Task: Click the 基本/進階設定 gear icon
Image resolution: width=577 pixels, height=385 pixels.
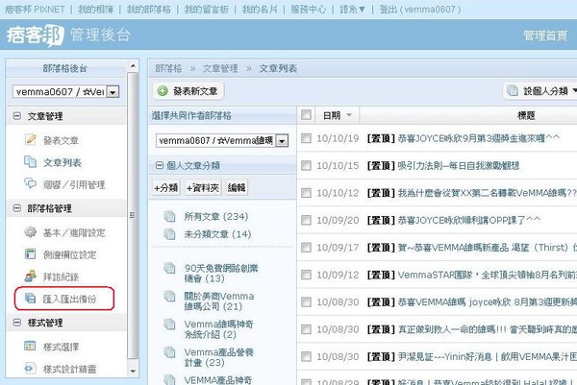Action: (x=30, y=232)
